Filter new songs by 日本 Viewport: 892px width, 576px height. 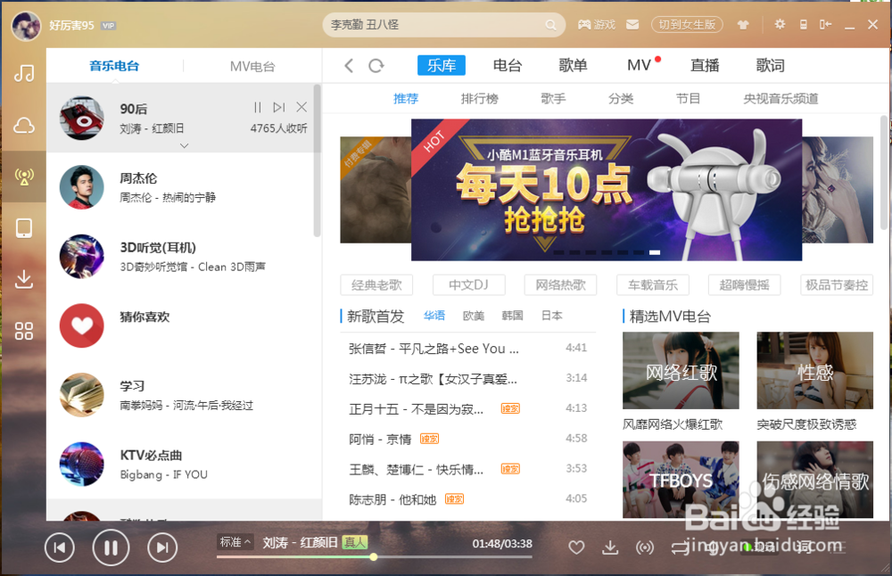pyautogui.click(x=552, y=316)
